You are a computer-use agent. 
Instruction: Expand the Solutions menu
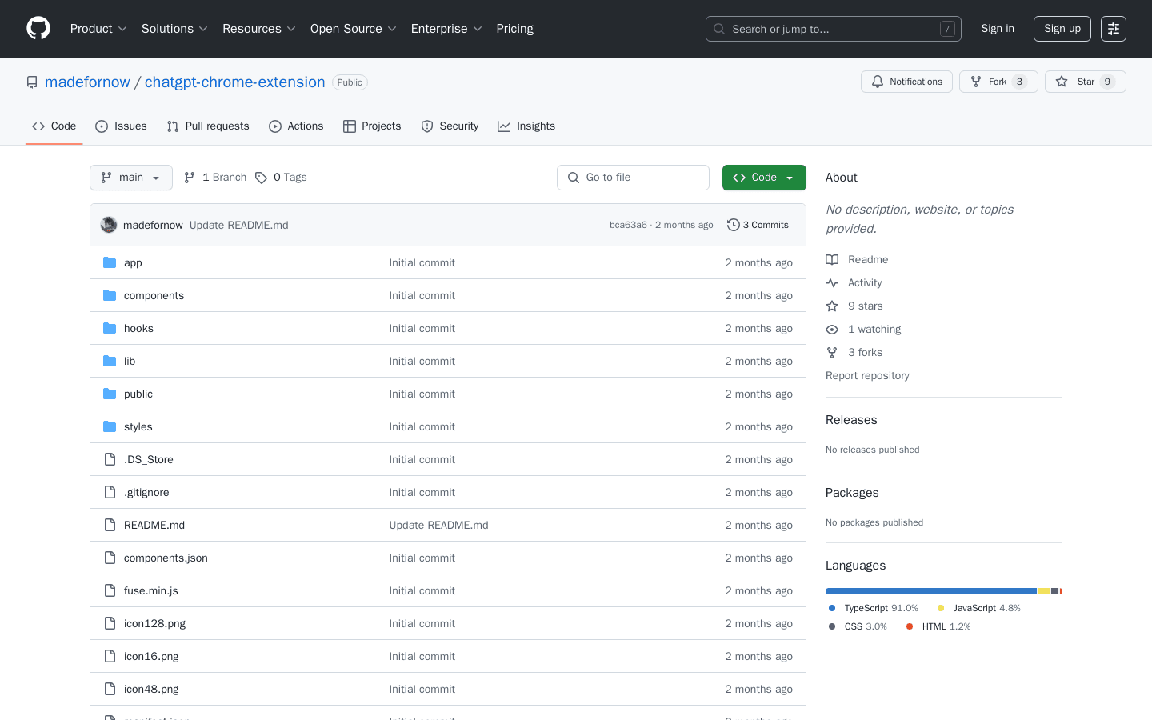(x=174, y=29)
